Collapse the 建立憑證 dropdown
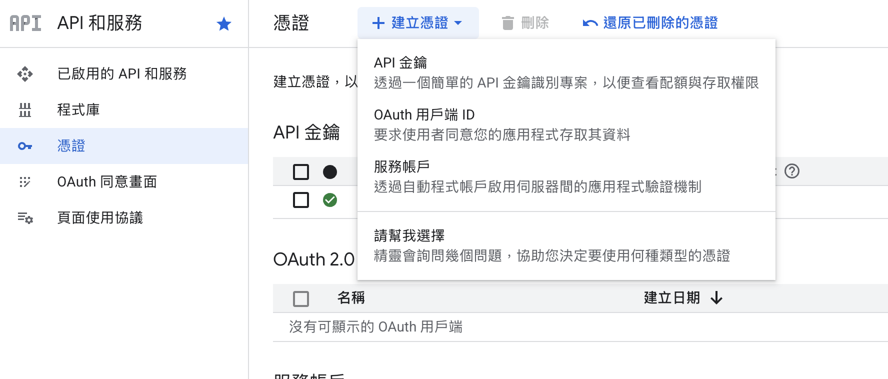Screen dimensions: 888x379 pos(417,23)
